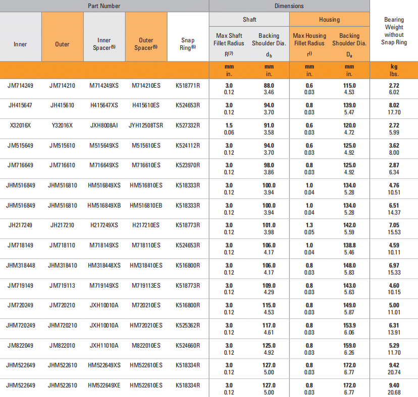Select the Inner Spacer column header
The height and width of the screenshot is (397, 418).
pos(104,44)
